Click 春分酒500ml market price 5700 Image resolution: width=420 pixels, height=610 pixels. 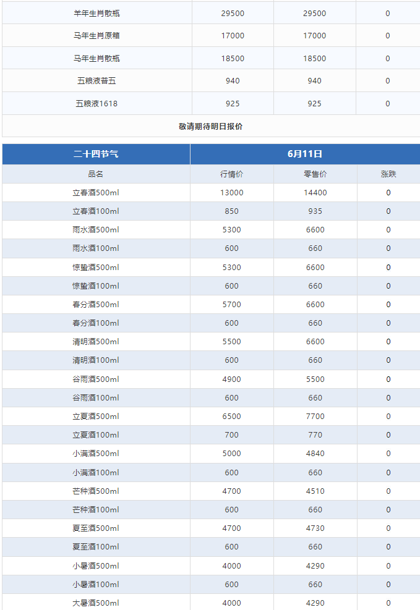click(x=231, y=304)
